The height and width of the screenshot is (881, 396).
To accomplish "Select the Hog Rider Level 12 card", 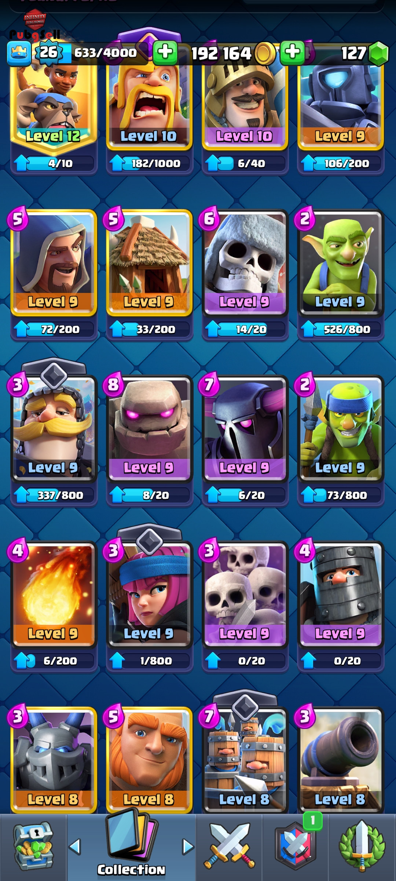I will (54, 106).
